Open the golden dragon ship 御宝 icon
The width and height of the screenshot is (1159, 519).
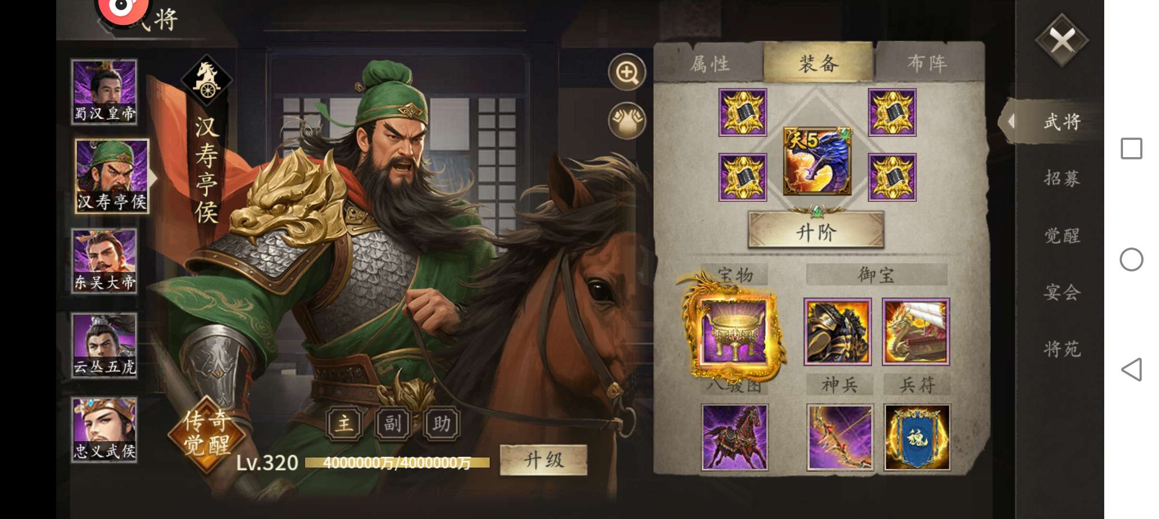pos(916,331)
